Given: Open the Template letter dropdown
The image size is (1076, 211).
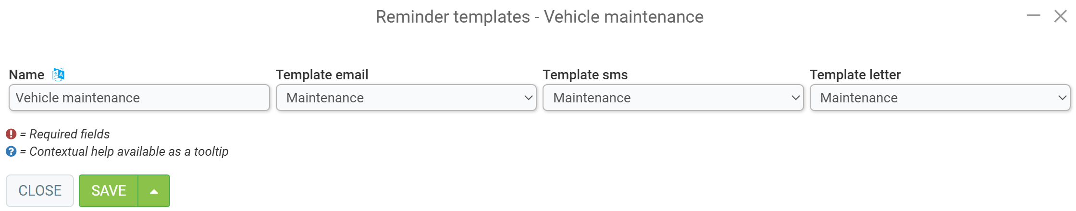Looking at the screenshot, I should tap(940, 98).
